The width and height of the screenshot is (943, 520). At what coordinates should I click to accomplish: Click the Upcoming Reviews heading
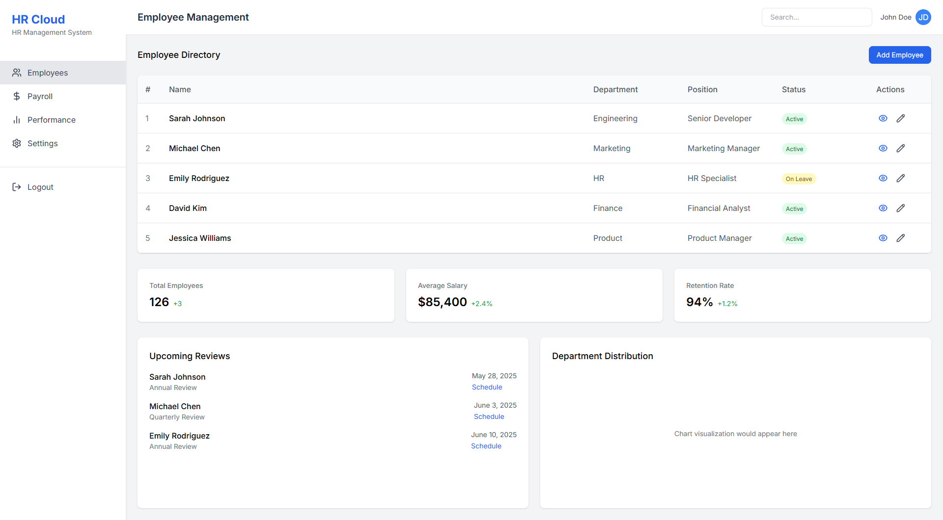coord(190,356)
